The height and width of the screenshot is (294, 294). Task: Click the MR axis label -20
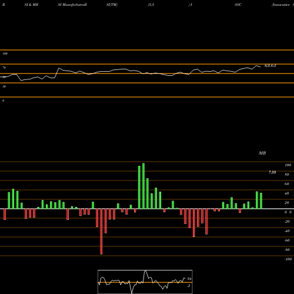point(287,222)
